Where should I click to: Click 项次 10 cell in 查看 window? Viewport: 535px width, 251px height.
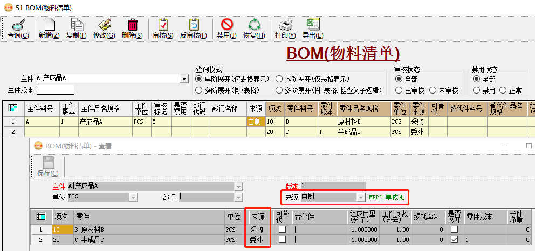point(63,230)
